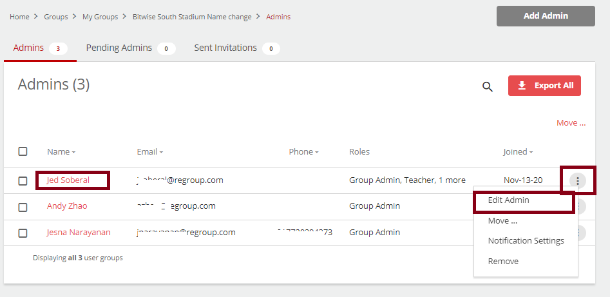Select Notification Settings menu entry
610x297 pixels.
[526, 241]
